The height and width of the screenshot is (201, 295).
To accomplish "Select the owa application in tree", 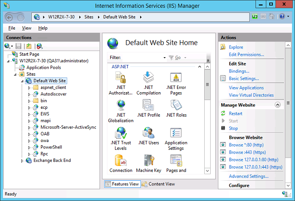I will tap(44, 140).
